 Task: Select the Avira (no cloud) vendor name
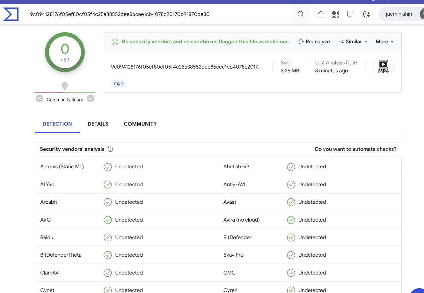[x=242, y=220]
